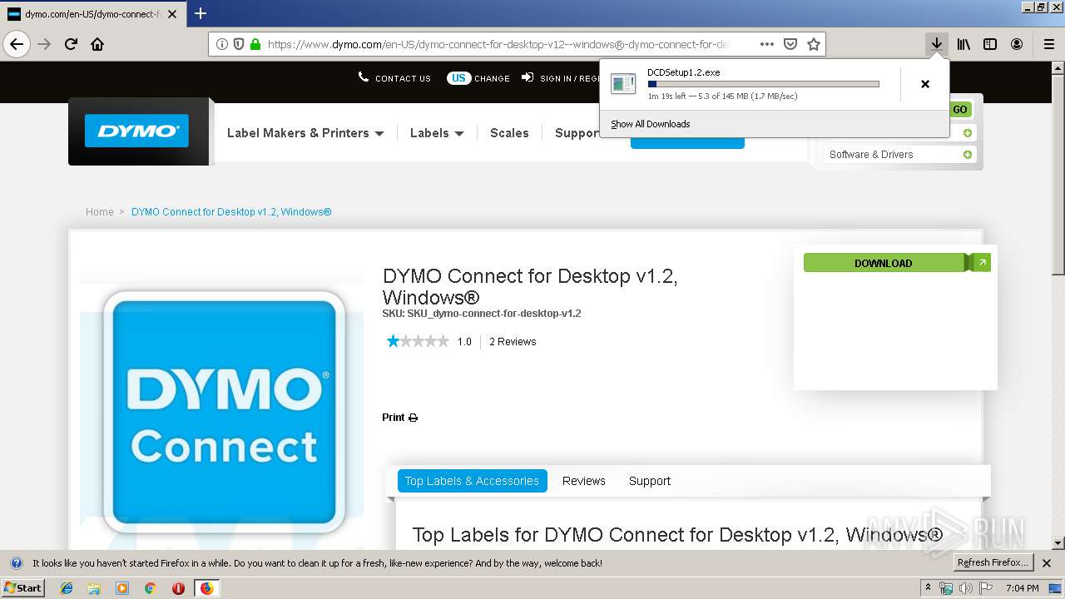Select the dymo.com browser tab
Viewport: 1065px width, 599px height.
tap(92, 13)
